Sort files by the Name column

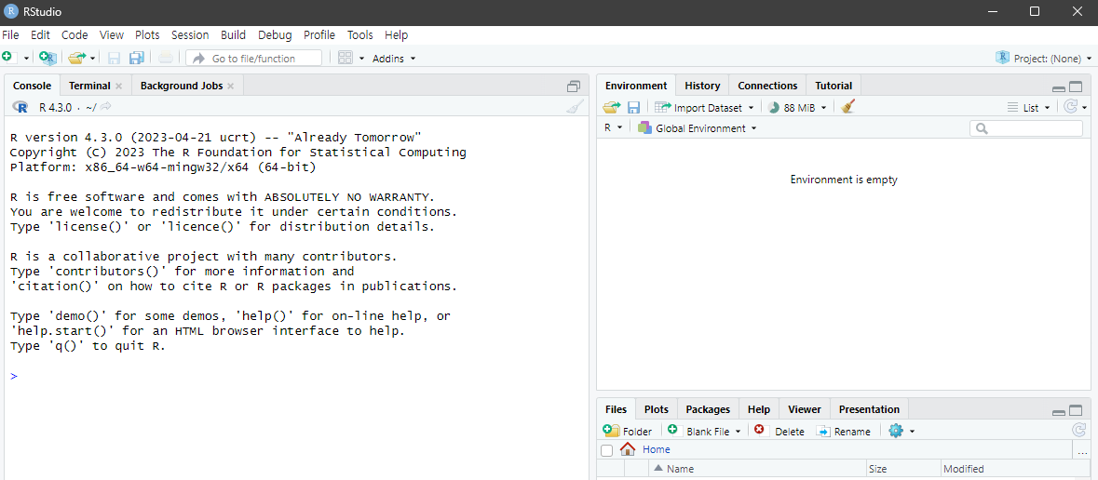click(x=758, y=469)
